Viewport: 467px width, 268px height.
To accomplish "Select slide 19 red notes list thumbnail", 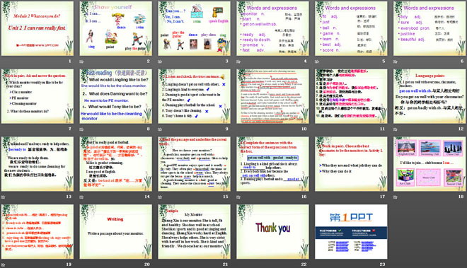I will click(x=38, y=231).
